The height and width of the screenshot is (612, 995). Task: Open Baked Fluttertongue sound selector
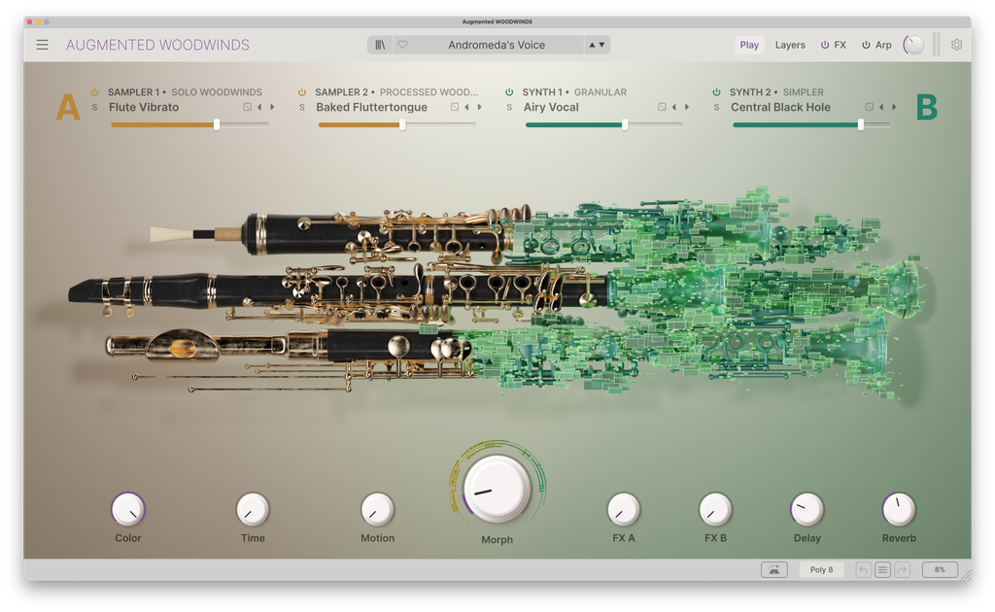372,107
